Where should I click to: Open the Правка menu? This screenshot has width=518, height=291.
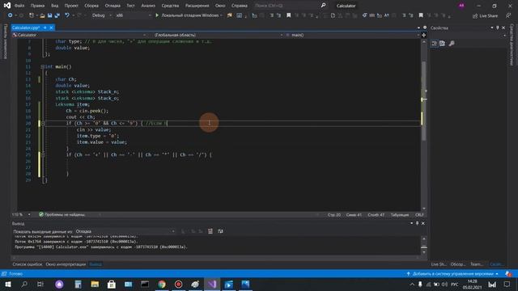(x=37, y=6)
